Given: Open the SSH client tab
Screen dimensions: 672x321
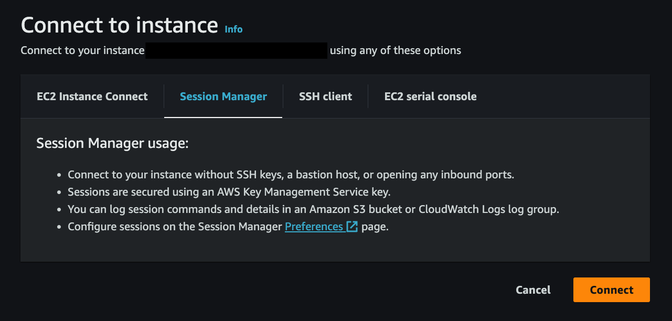Looking at the screenshot, I should pyautogui.click(x=325, y=96).
